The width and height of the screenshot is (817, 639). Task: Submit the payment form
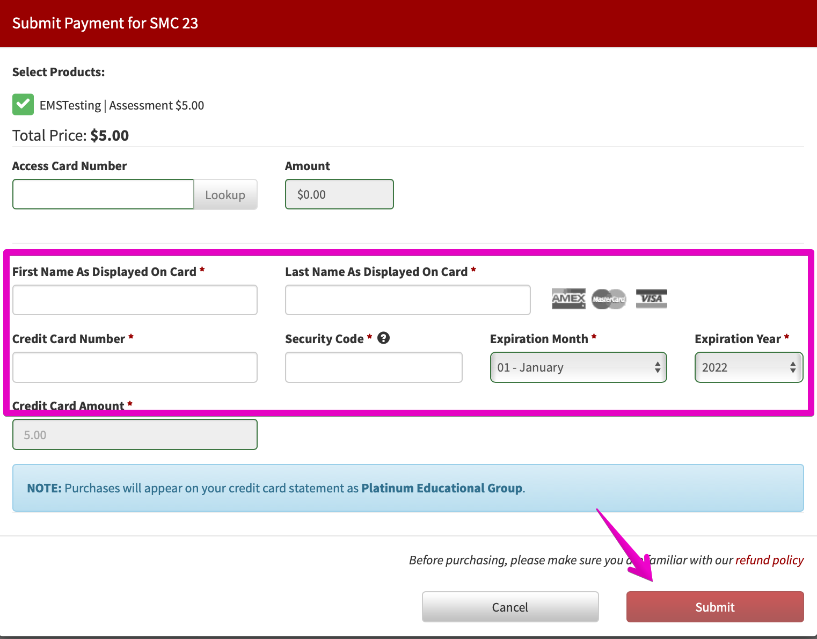(x=715, y=607)
